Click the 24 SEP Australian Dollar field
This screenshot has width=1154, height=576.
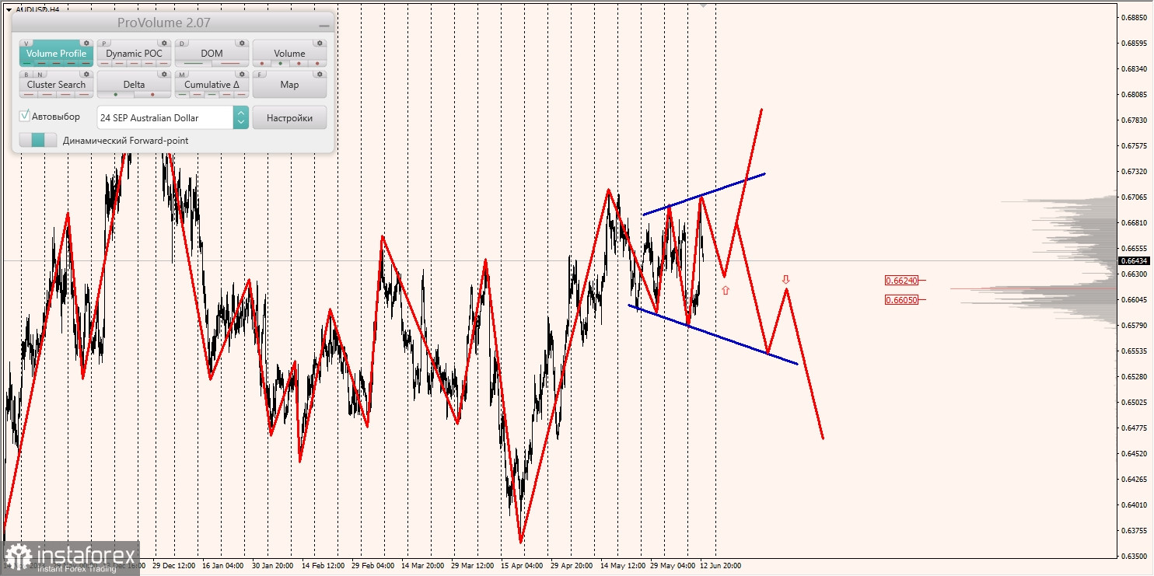(165, 117)
